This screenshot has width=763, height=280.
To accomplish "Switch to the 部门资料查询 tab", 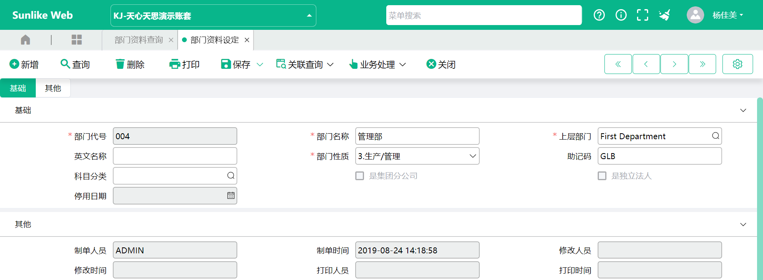I will 139,40.
